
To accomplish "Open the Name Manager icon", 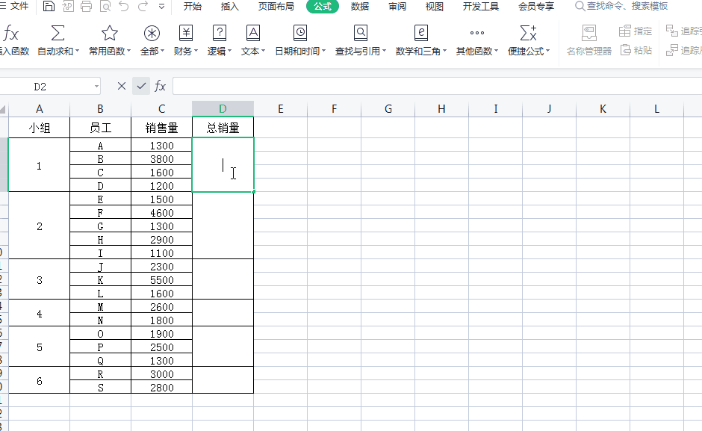I will tap(588, 33).
